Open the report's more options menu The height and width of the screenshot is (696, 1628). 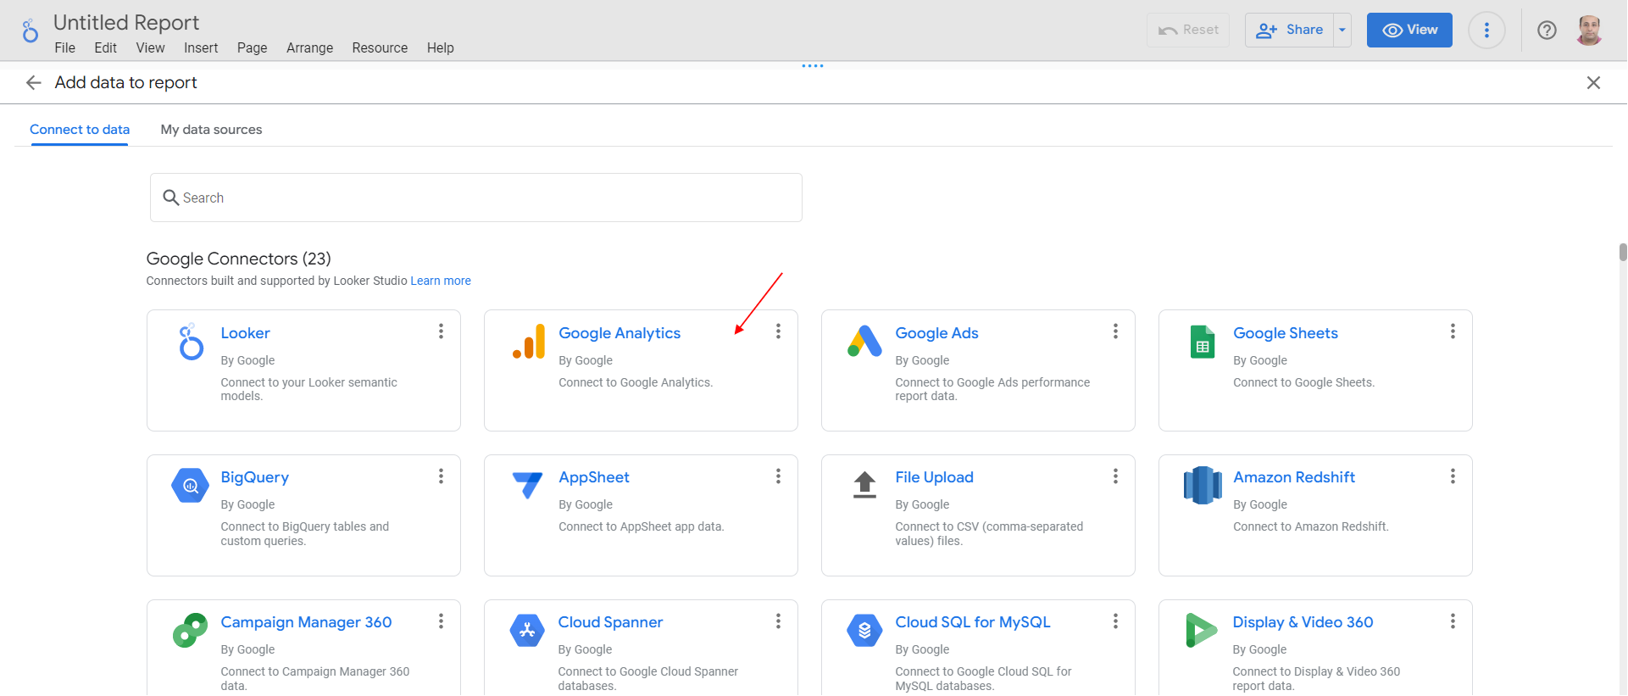(1486, 31)
